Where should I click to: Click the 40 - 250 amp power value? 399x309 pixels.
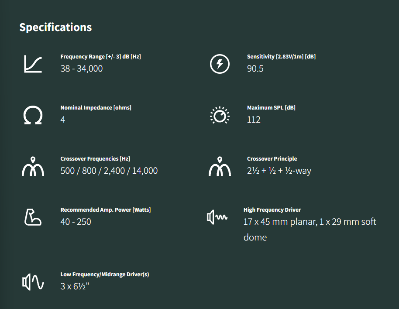coord(76,222)
